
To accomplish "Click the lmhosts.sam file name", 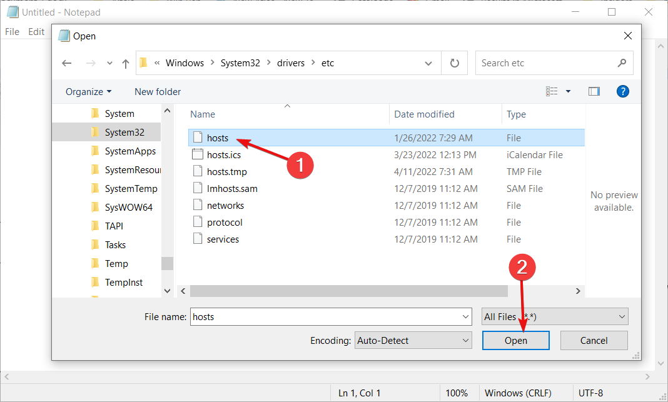I will click(232, 189).
